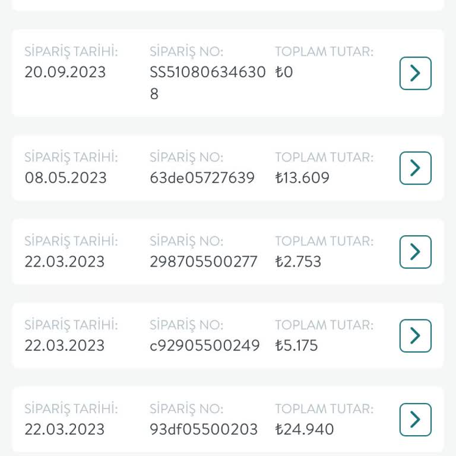The height and width of the screenshot is (456, 456).
Task: Click order number 298705500277
Action: (x=204, y=261)
